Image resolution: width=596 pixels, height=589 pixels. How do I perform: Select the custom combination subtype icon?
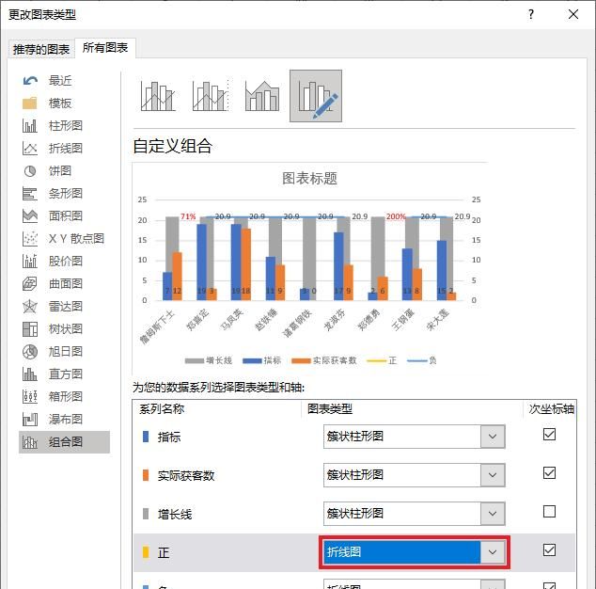pyautogui.click(x=316, y=96)
